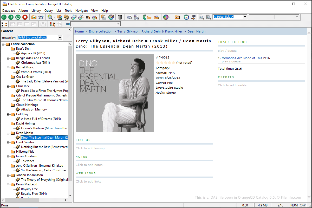This screenshot has height=208, width=312.
Task: Click the magnifier over page icon
Action: [x=201, y=17]
